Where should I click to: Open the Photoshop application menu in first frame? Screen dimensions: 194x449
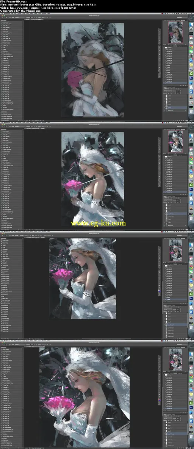pos(6,14)
